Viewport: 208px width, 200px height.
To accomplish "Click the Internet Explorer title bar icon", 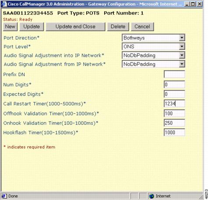I will pos(4,4).
